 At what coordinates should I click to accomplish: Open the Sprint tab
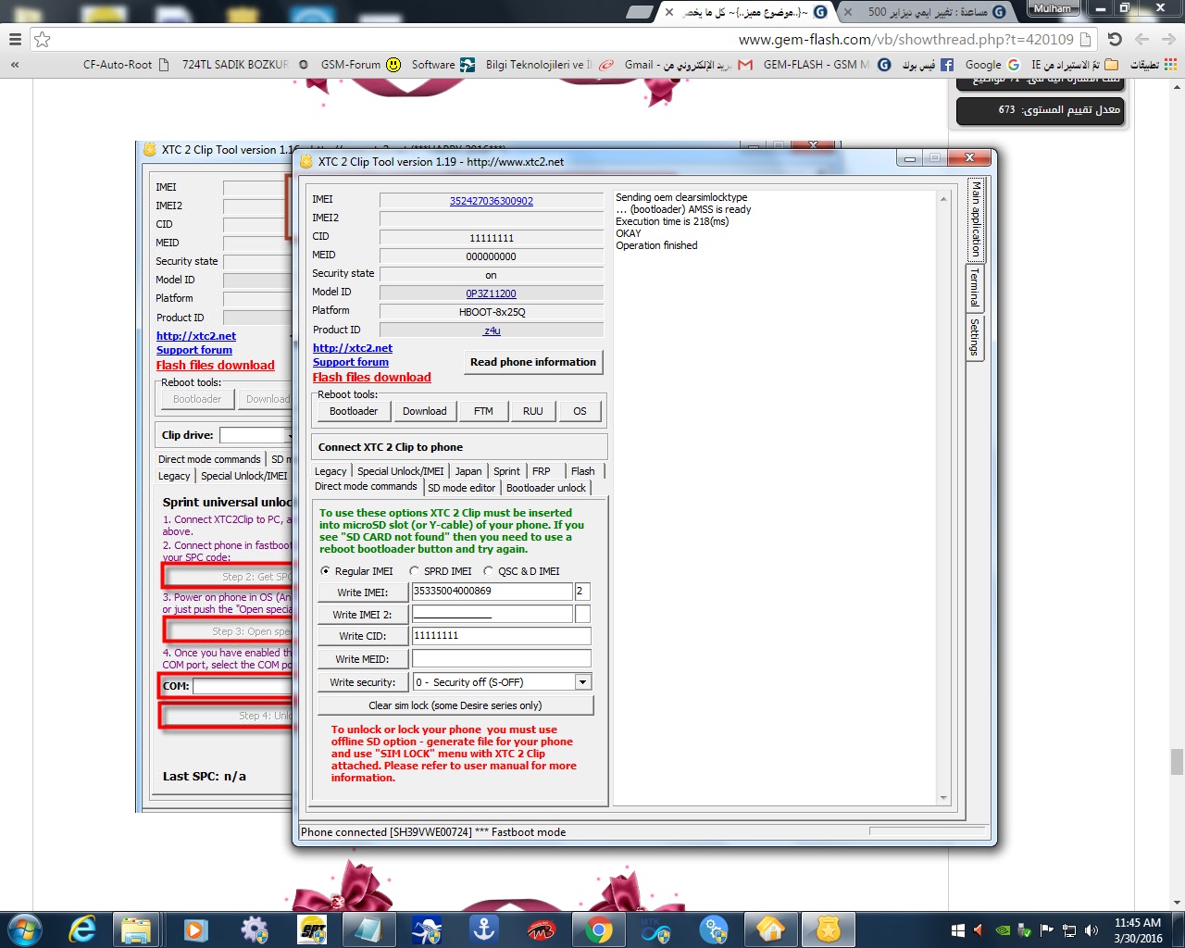click(506, 471)
